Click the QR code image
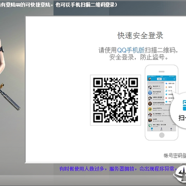This screenshot has width=186, height=186. (x=116, y=100)
